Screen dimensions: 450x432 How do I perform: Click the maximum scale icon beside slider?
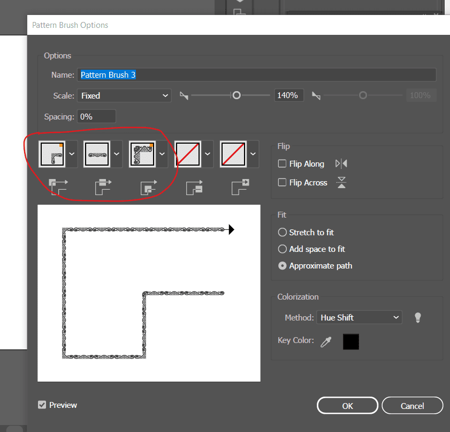coord(316,95)
